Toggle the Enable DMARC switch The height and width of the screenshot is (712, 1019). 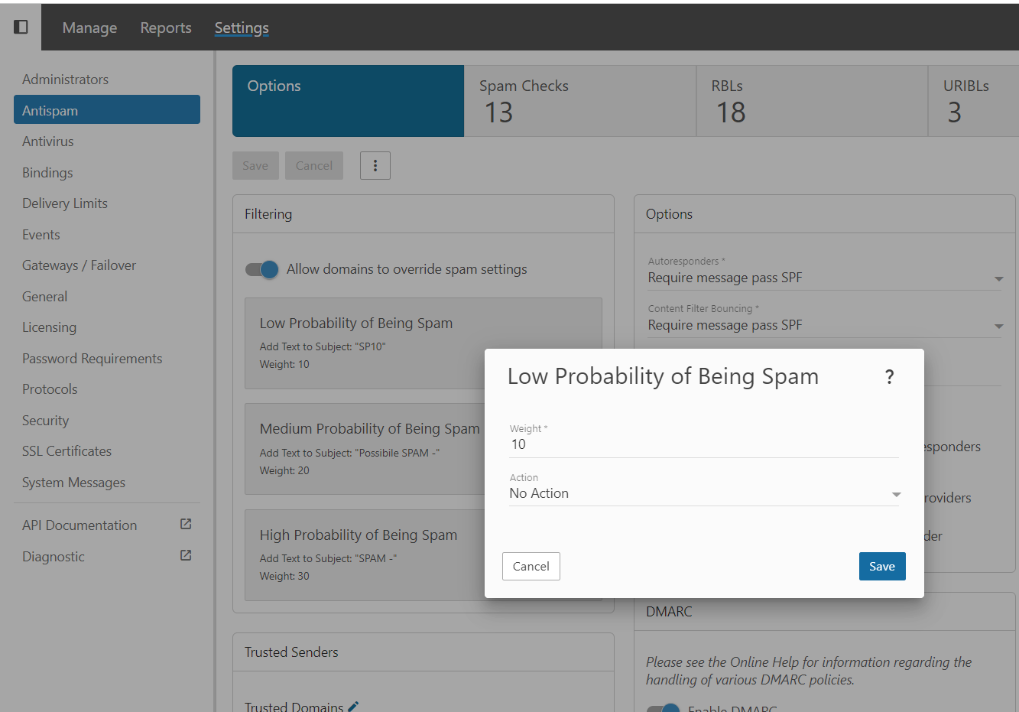663,709
